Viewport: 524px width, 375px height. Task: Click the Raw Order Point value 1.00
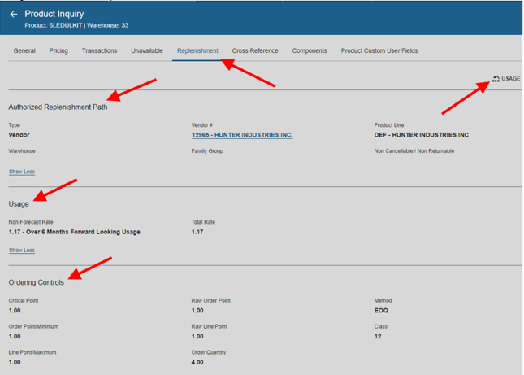click(x=197, y=311)
